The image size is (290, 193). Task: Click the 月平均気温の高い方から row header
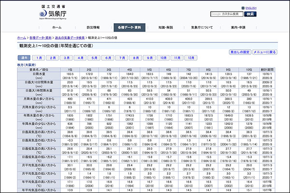[x=39, y=167]
